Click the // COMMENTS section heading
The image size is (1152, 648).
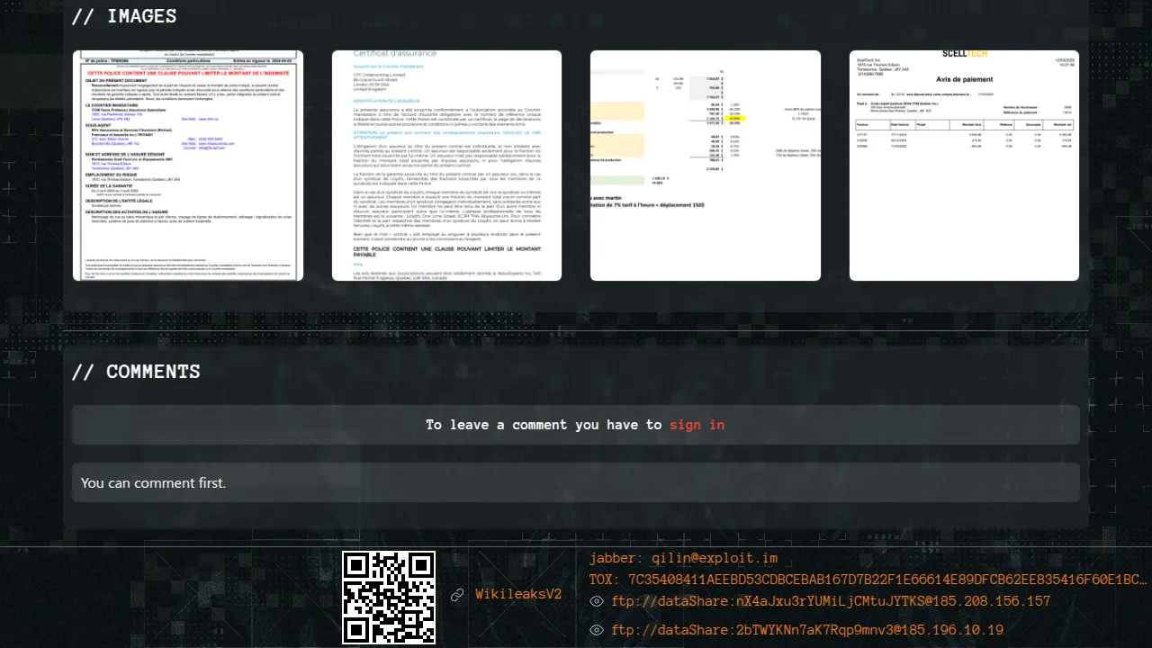(136, 372)
